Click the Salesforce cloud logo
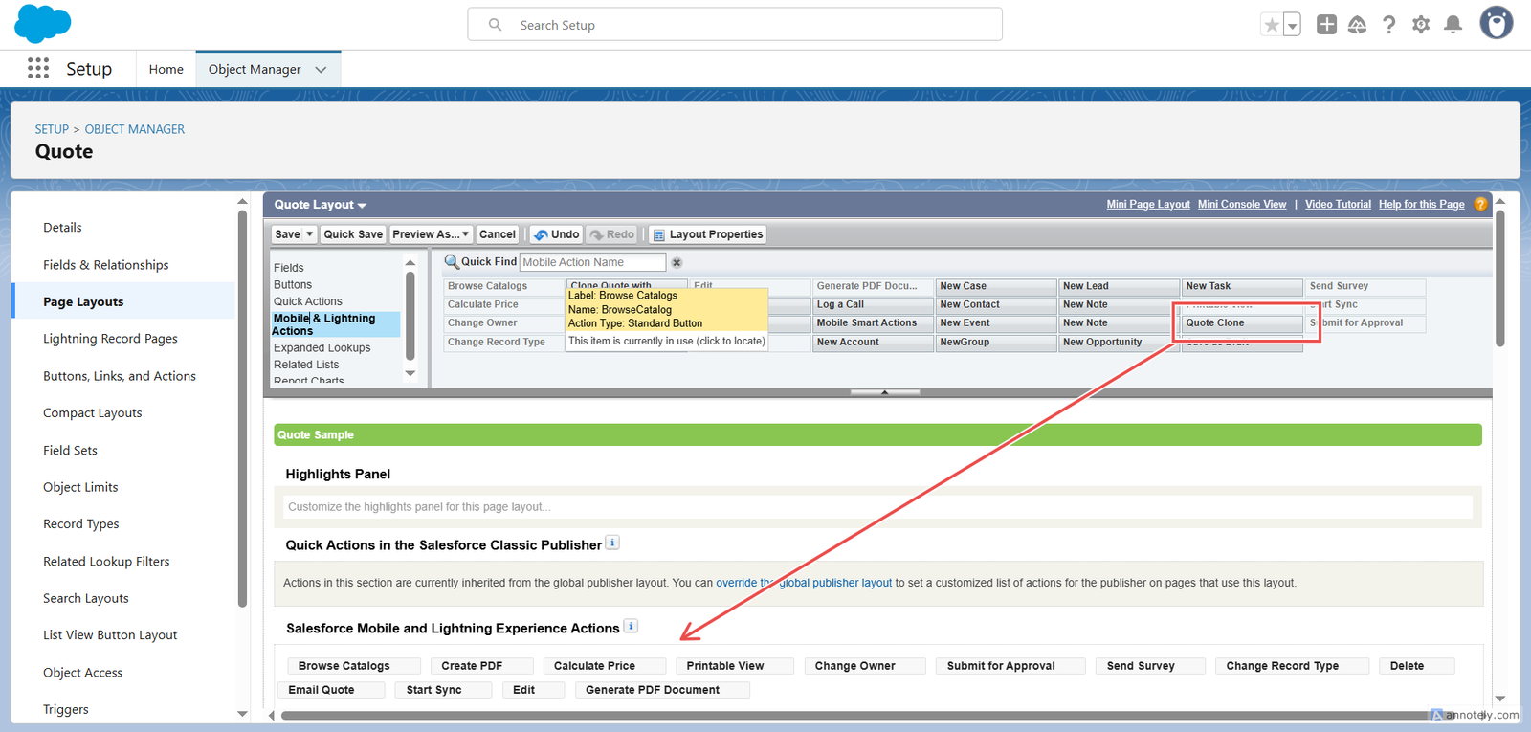This screenshot has height=732, width=1531. point(42,24)
